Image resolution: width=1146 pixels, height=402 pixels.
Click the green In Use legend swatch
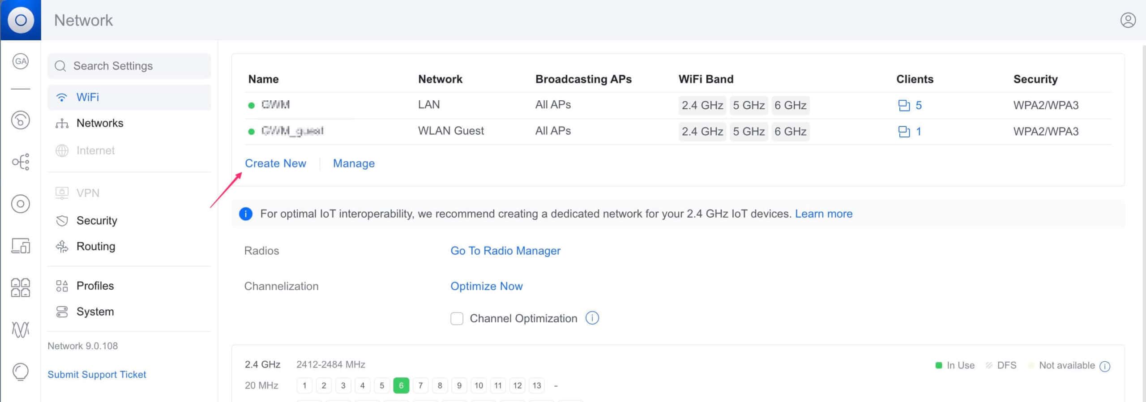[939, 365]
